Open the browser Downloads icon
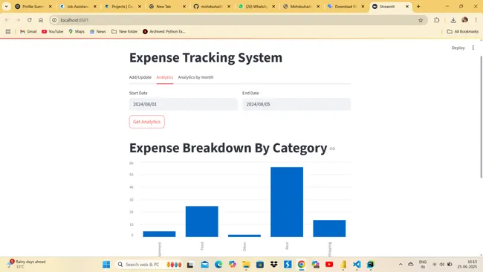 (453, 20)
